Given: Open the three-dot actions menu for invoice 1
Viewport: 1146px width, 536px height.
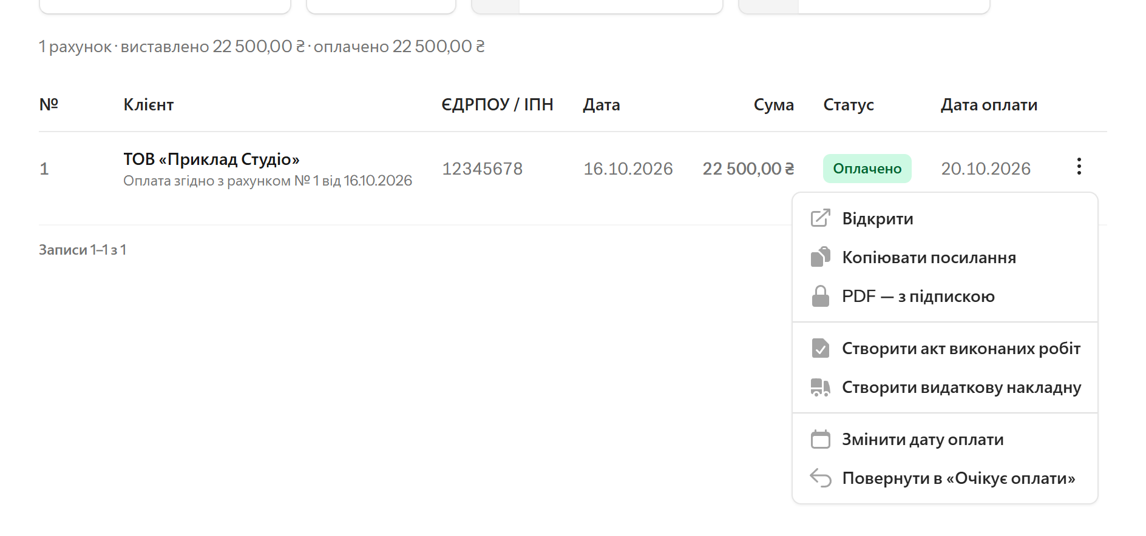Looking at the screenshot, I should [x=1079, y=167].
